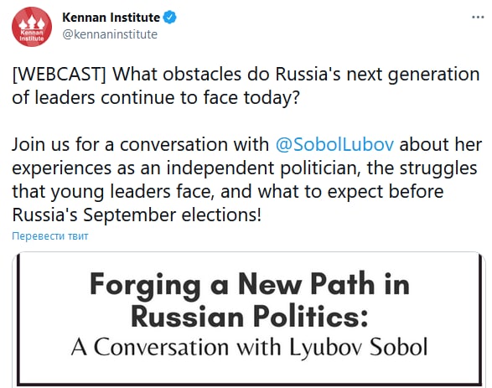Click 'Kennan Institute' text inside red logo
Screen dimensions: 492x388
pos(32,35)
